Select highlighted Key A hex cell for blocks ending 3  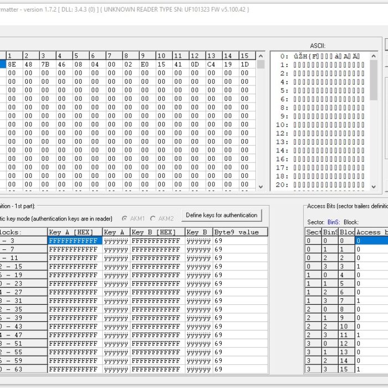75,241
